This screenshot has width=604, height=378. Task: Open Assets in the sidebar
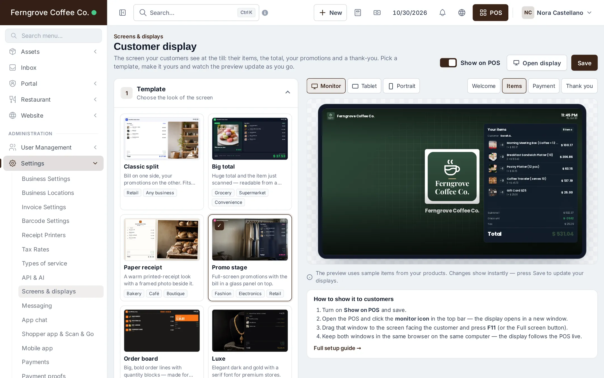(53, 52)
